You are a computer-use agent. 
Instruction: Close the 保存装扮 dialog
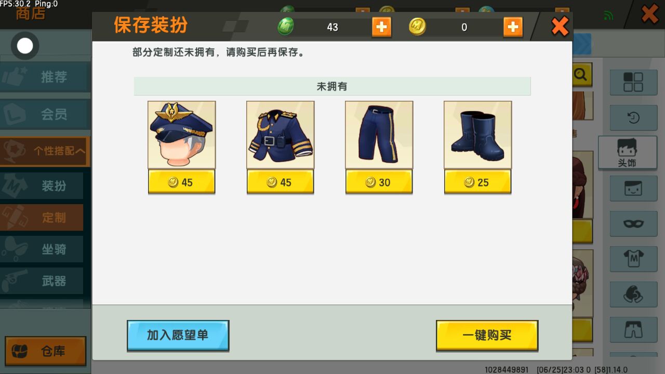click(560, 26)
